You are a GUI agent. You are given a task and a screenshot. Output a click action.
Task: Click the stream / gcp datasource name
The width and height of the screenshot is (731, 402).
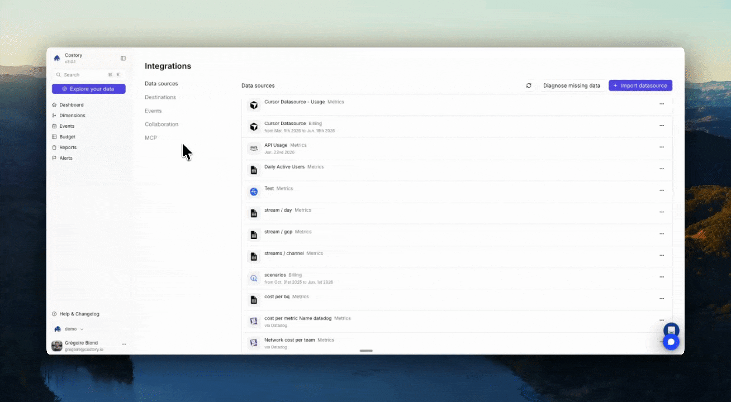tap(278, 232)
